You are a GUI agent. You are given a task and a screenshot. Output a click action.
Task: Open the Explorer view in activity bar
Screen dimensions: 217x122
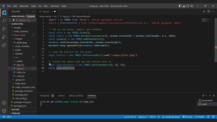tap(4, 13)
